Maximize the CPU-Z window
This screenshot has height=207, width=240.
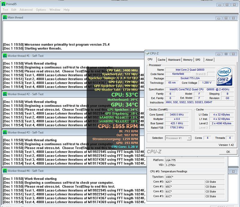coord(226,54)
